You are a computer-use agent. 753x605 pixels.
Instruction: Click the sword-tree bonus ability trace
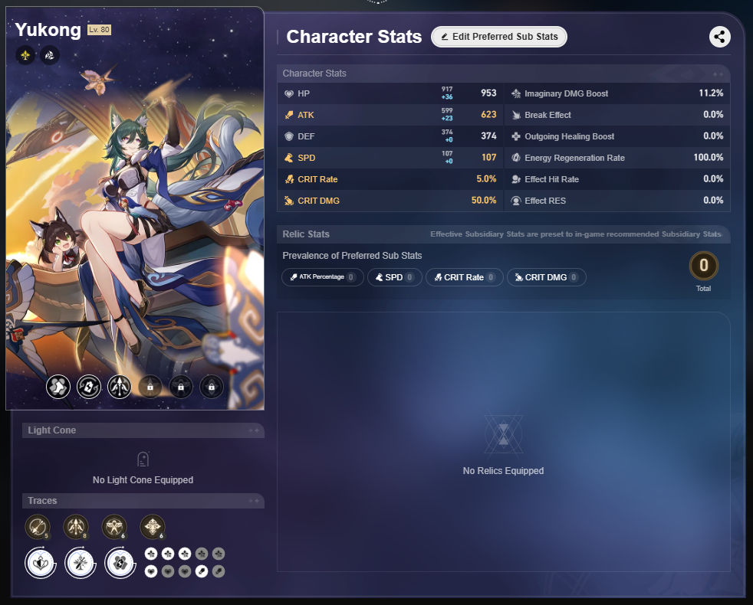pos(81,562)
